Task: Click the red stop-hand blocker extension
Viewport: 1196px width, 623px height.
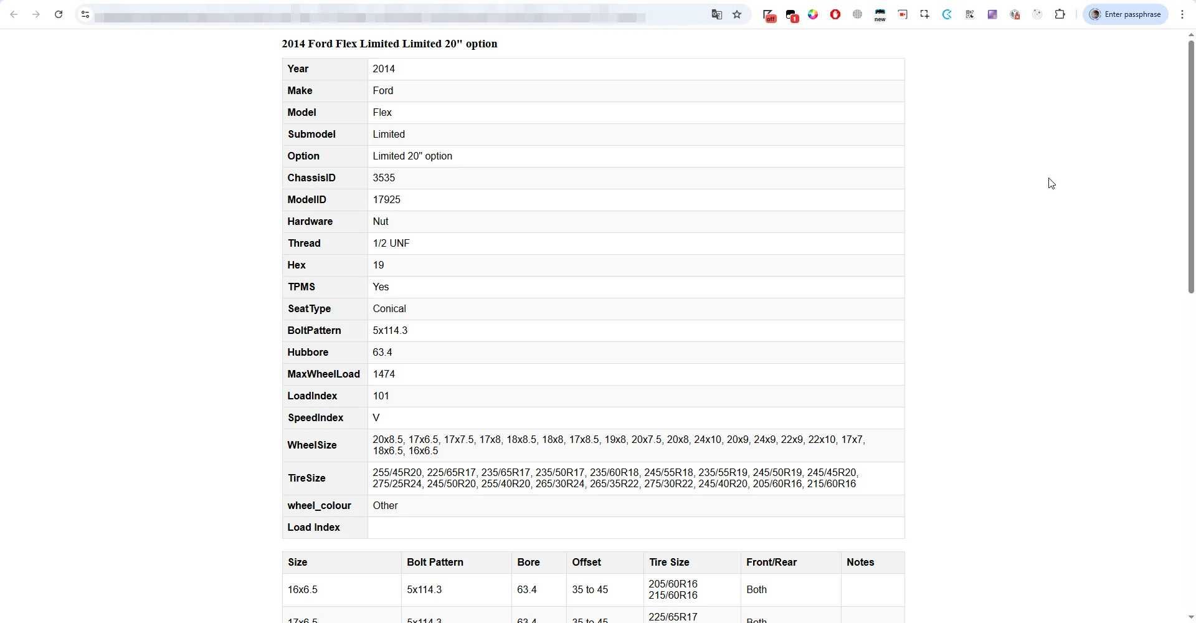Action: point(835,14)
